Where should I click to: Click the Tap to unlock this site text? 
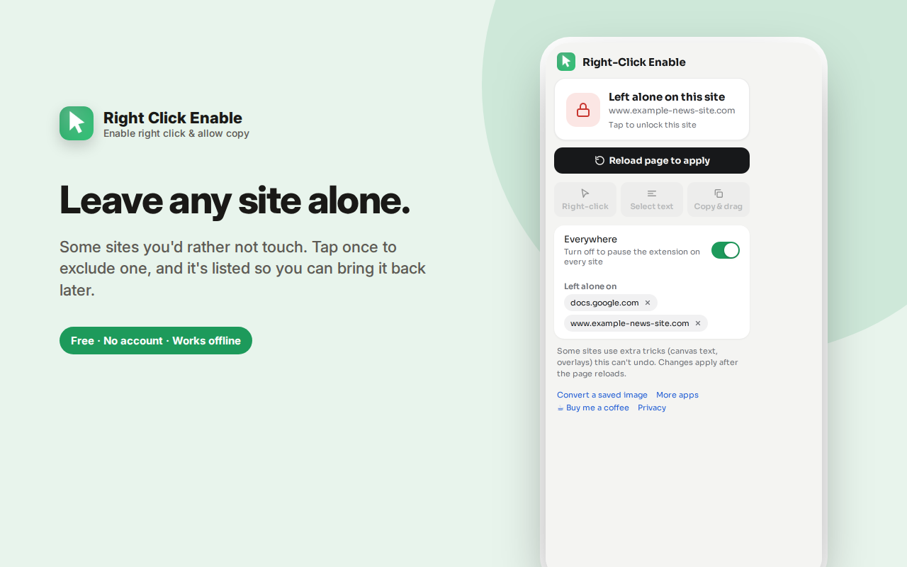(653, 125)
